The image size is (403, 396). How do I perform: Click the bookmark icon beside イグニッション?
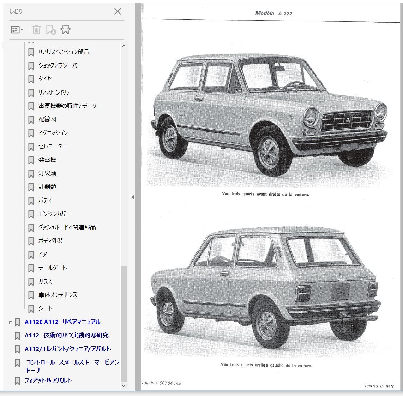pos(31,134)
